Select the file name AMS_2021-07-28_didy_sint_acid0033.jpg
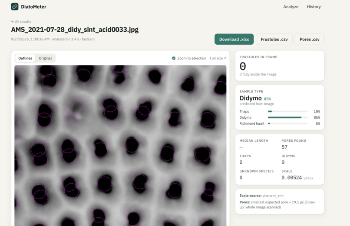Screen dimensions: 350x226 pyautogui.click(x=75, y=30)
